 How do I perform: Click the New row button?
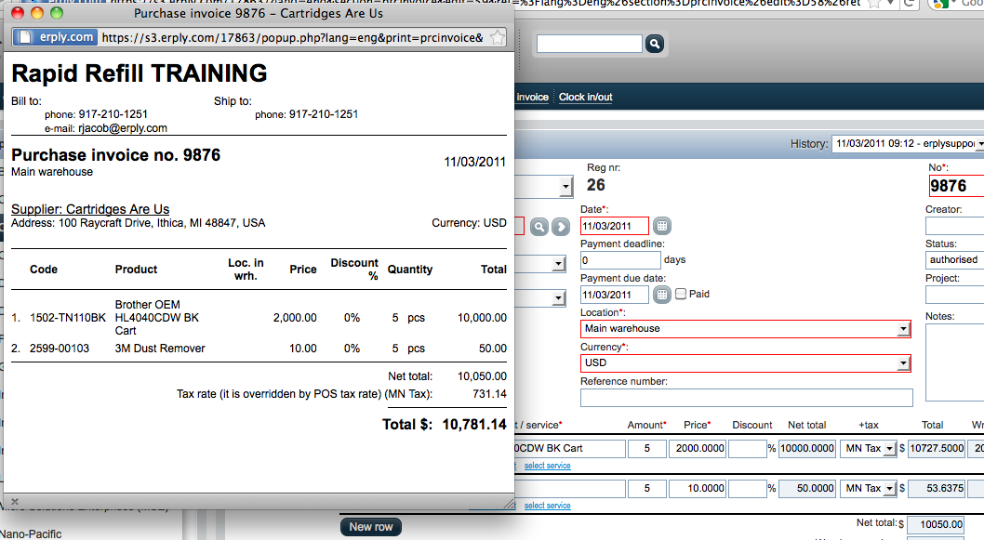(x=371, y=528)
